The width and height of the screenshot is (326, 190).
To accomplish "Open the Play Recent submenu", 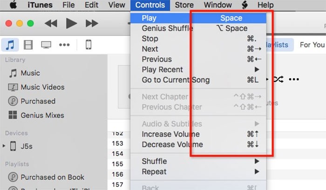I will (x=162, y=69).
